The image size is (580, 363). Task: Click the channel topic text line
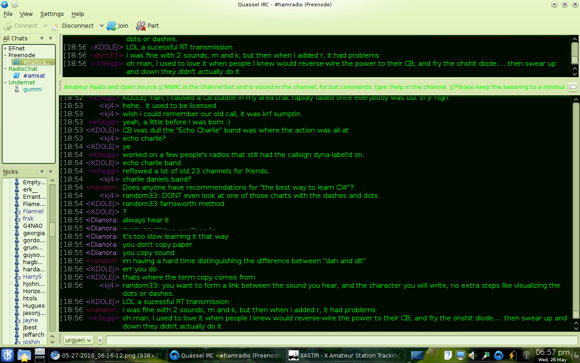pos(314,87)
